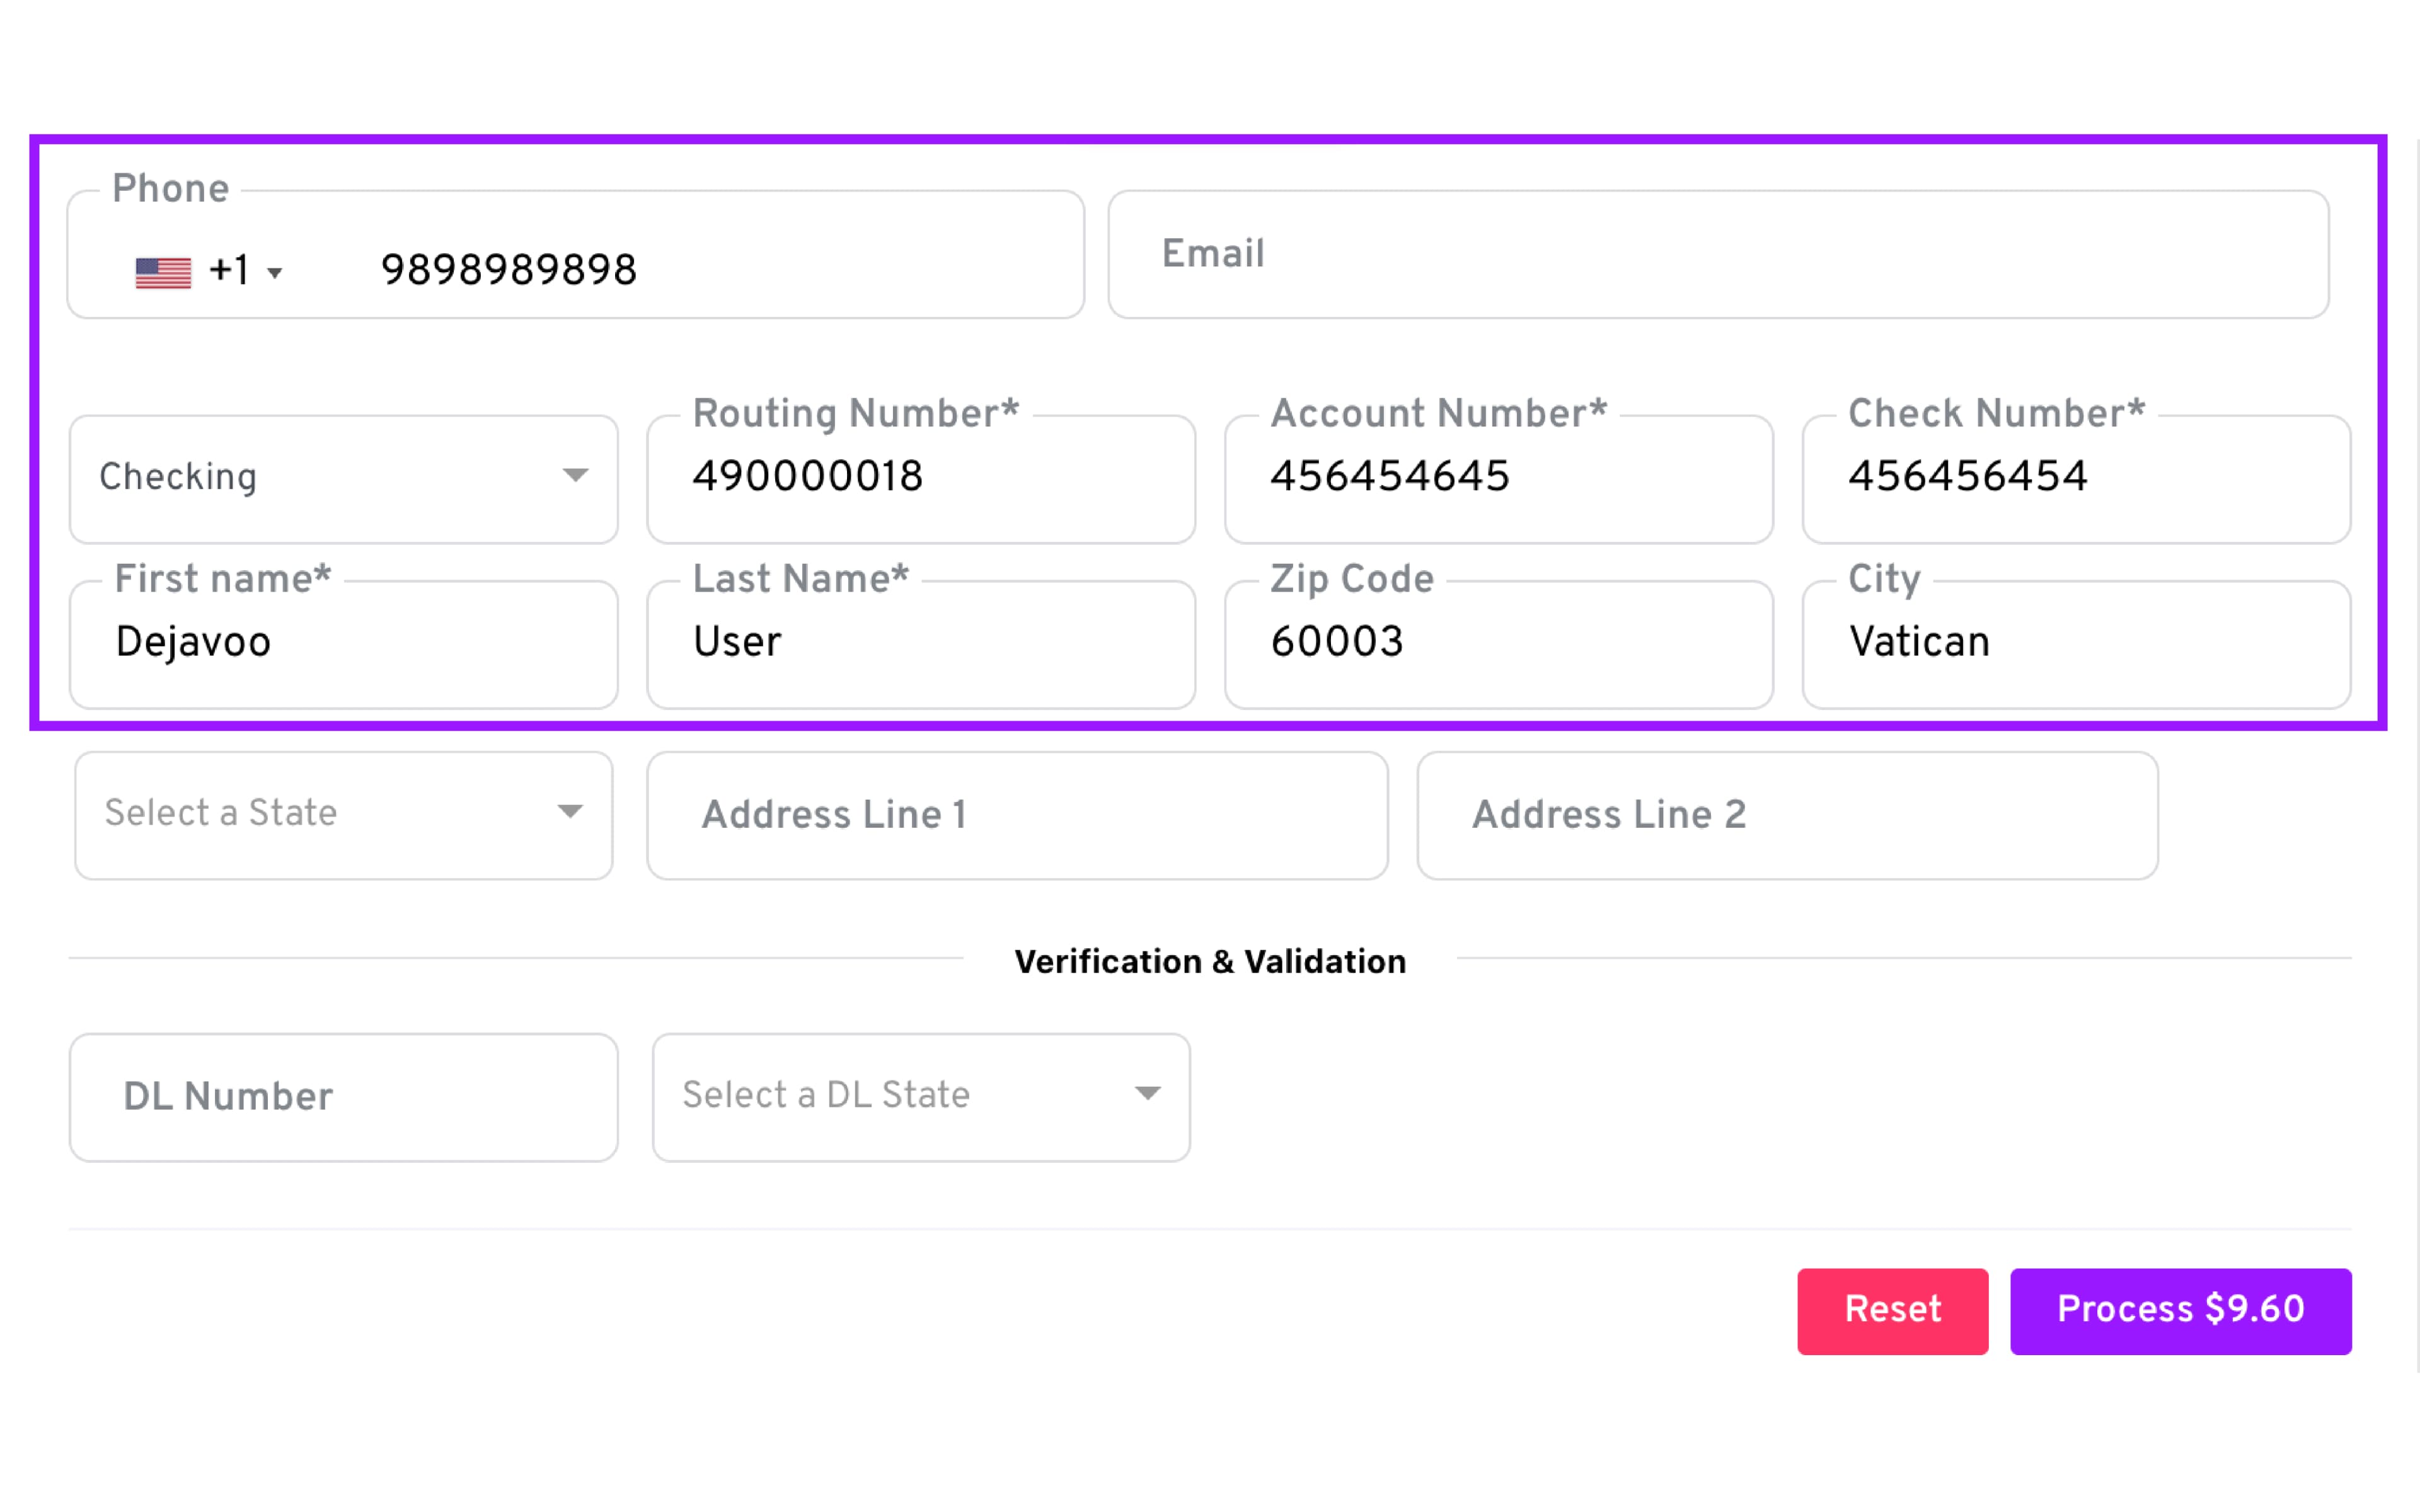Click the phone number input field
Image resolution: width=2420 pixels, height=1512 pixels.
coord(700,270)
